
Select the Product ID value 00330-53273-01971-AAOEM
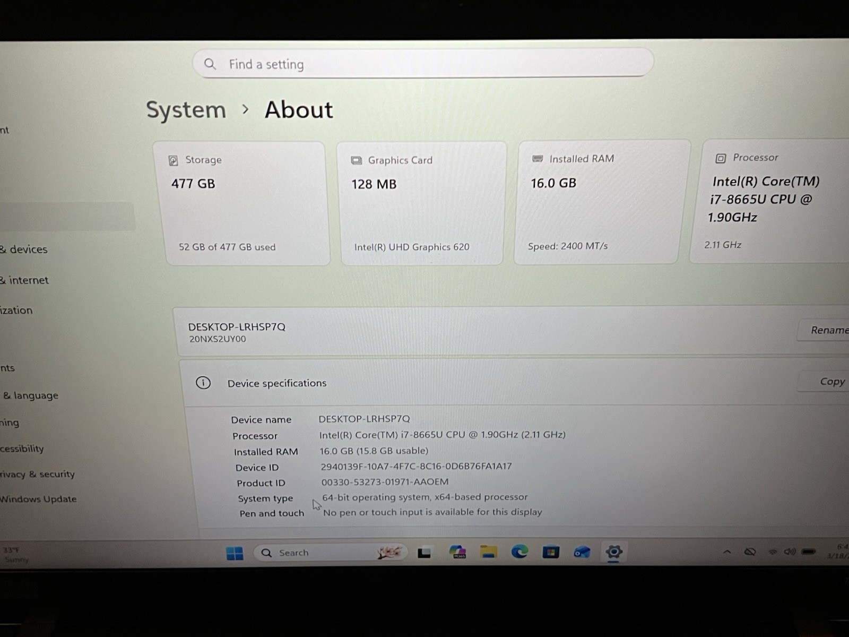point(385,481)
